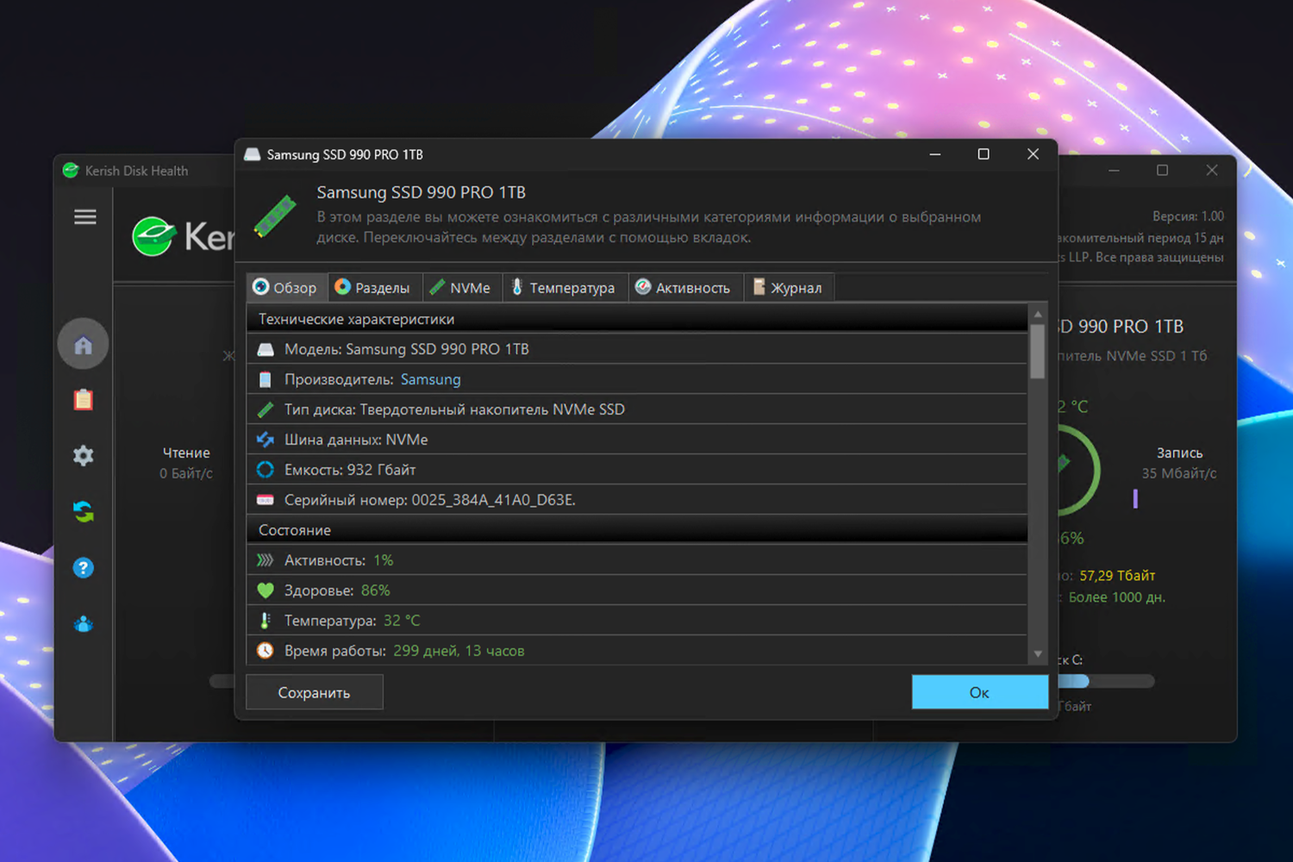Click the drive icon beside Модель row
1293x862 pixels.
pos(265,349)
